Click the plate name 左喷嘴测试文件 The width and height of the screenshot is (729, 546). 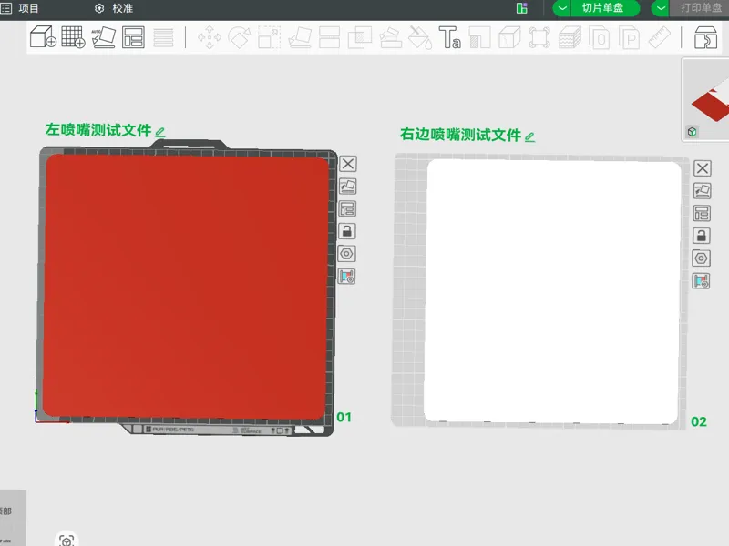(x=98, y=130)
